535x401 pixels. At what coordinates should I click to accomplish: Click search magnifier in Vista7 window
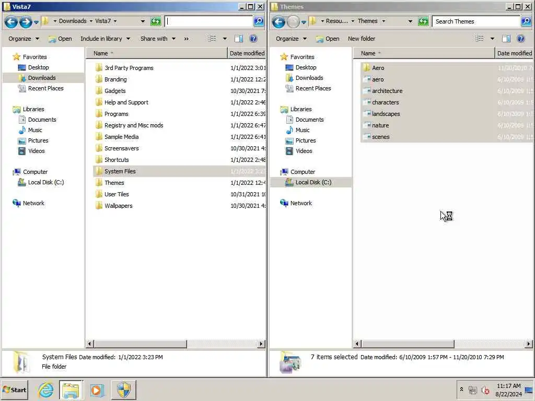click(259, 21)
